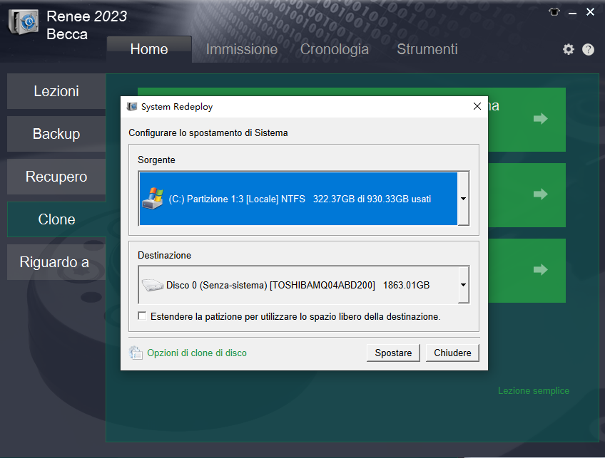This screenshot has height=458, width=605.
Task: Close the System Redeploy dialog
Action: point(477,106)
